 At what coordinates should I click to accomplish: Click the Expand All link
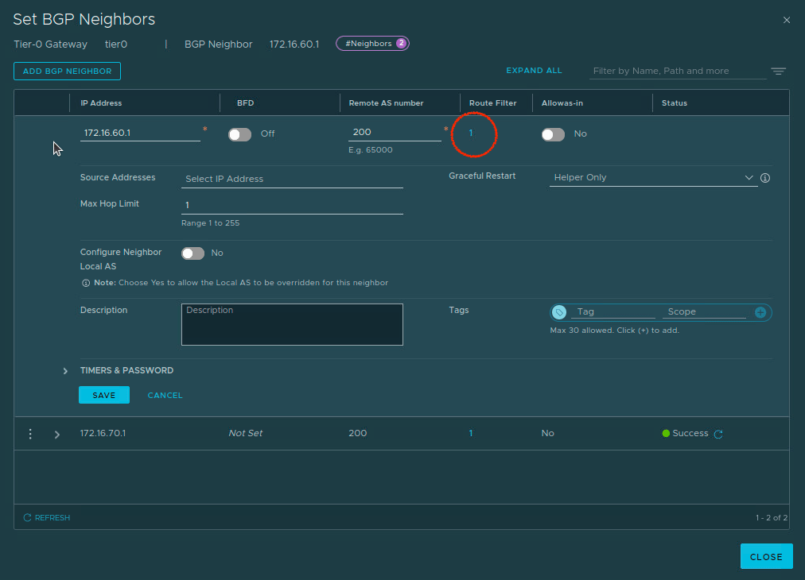(x=534, y=71)
